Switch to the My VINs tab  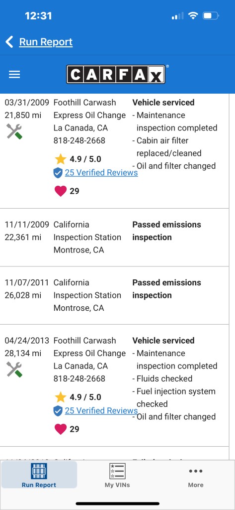tap(117, 475)
